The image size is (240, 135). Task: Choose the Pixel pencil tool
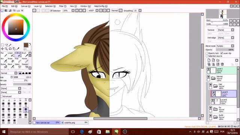tap(18, 60)
